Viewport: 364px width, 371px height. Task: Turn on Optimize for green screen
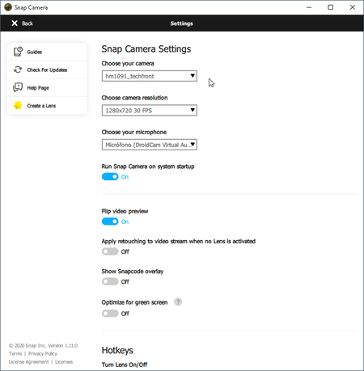[110, 314]
